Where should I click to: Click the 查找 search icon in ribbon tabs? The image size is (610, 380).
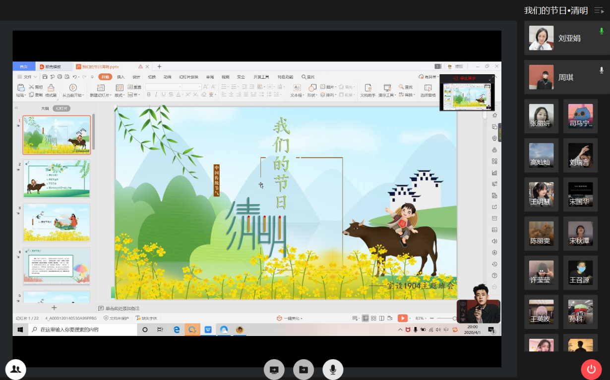point(308,77)
